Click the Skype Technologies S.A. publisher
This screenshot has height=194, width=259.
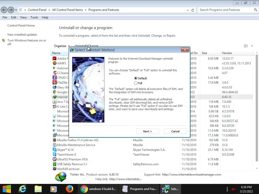tap(149, 150)
